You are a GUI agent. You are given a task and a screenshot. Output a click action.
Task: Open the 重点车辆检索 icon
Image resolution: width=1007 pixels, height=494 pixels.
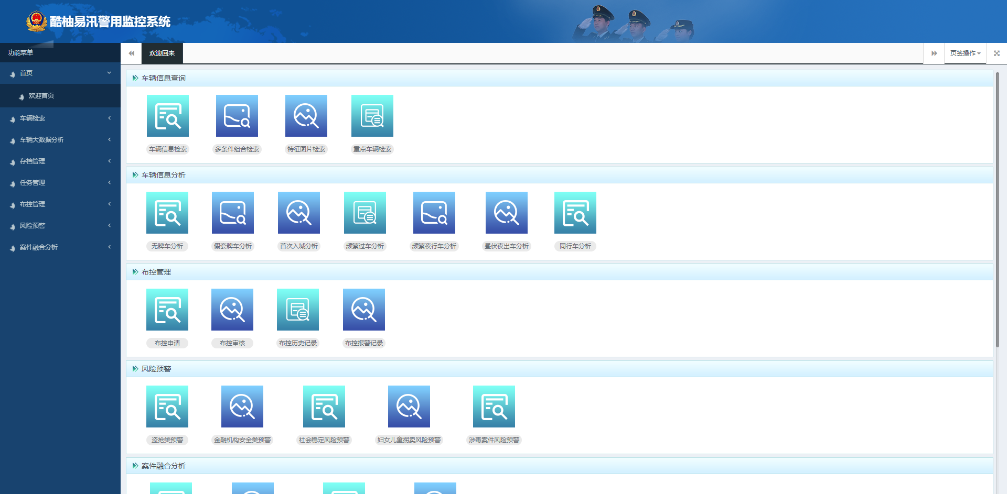point(372,116)
